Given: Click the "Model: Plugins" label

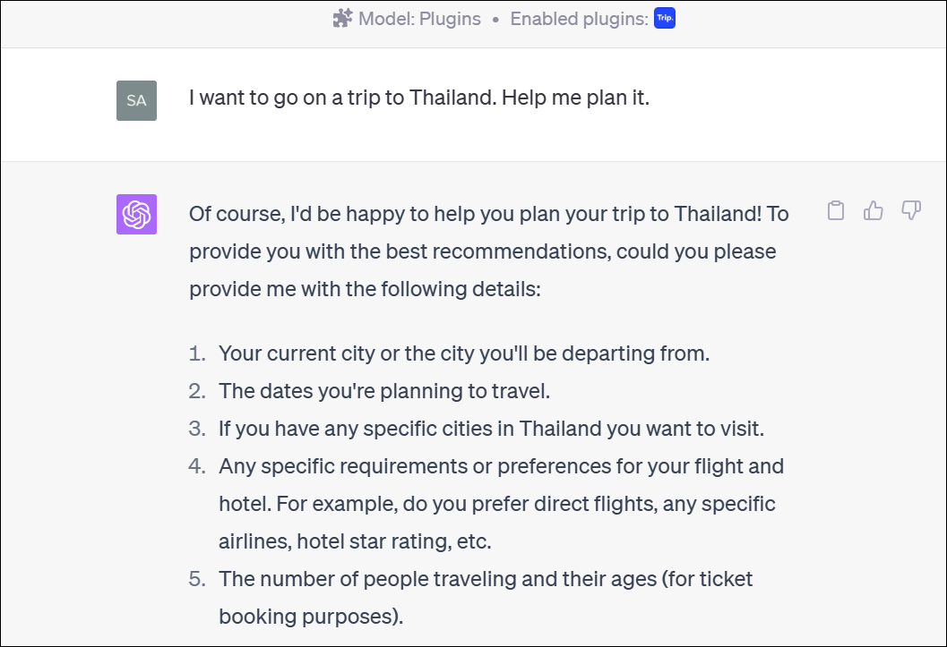Looking at the screenshot, I should click(x=419, y=19).
